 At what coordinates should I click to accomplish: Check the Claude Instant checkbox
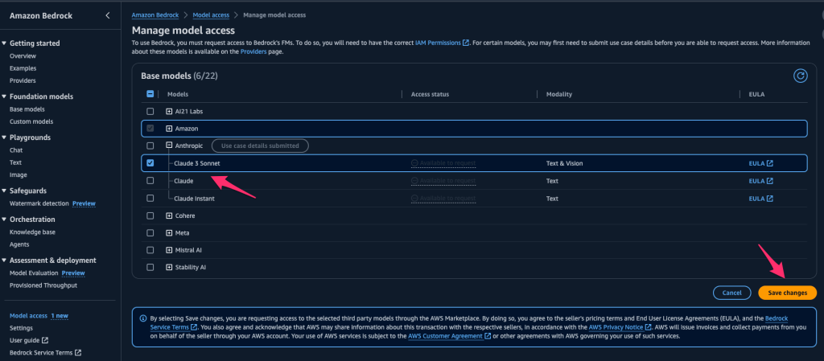[150, 199]
